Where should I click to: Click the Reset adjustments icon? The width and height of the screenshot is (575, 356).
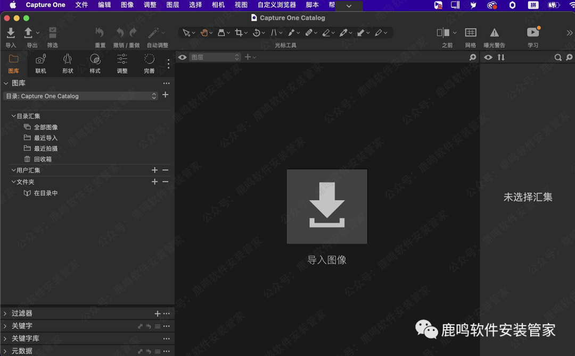(100, 33)
